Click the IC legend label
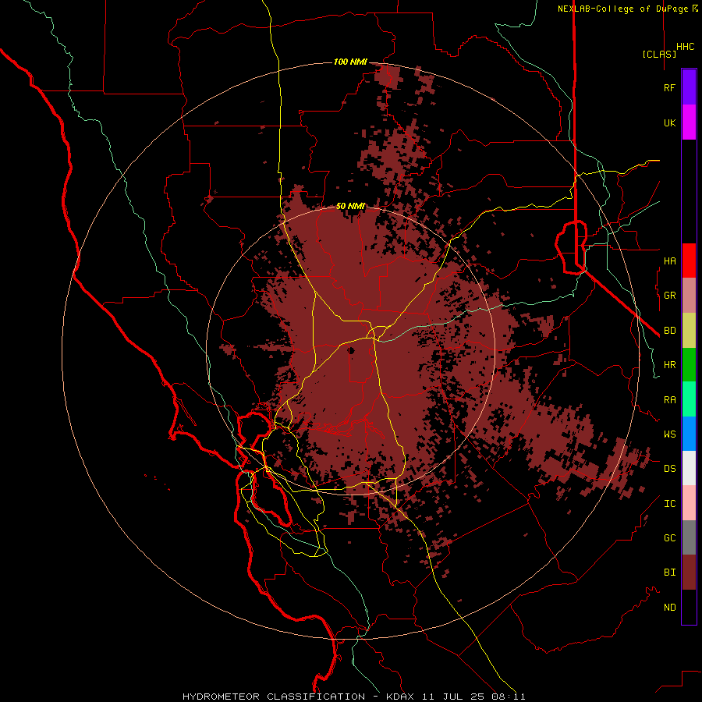Screen dimensions: 702x702 pyautogui.click(x=669, y=504)
